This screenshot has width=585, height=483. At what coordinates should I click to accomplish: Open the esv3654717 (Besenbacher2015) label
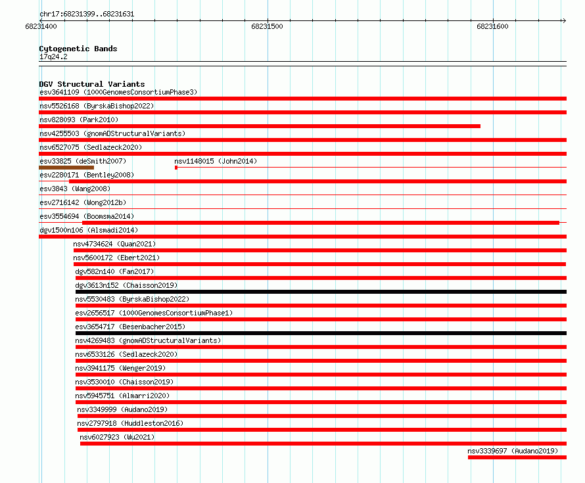(130, 327)
